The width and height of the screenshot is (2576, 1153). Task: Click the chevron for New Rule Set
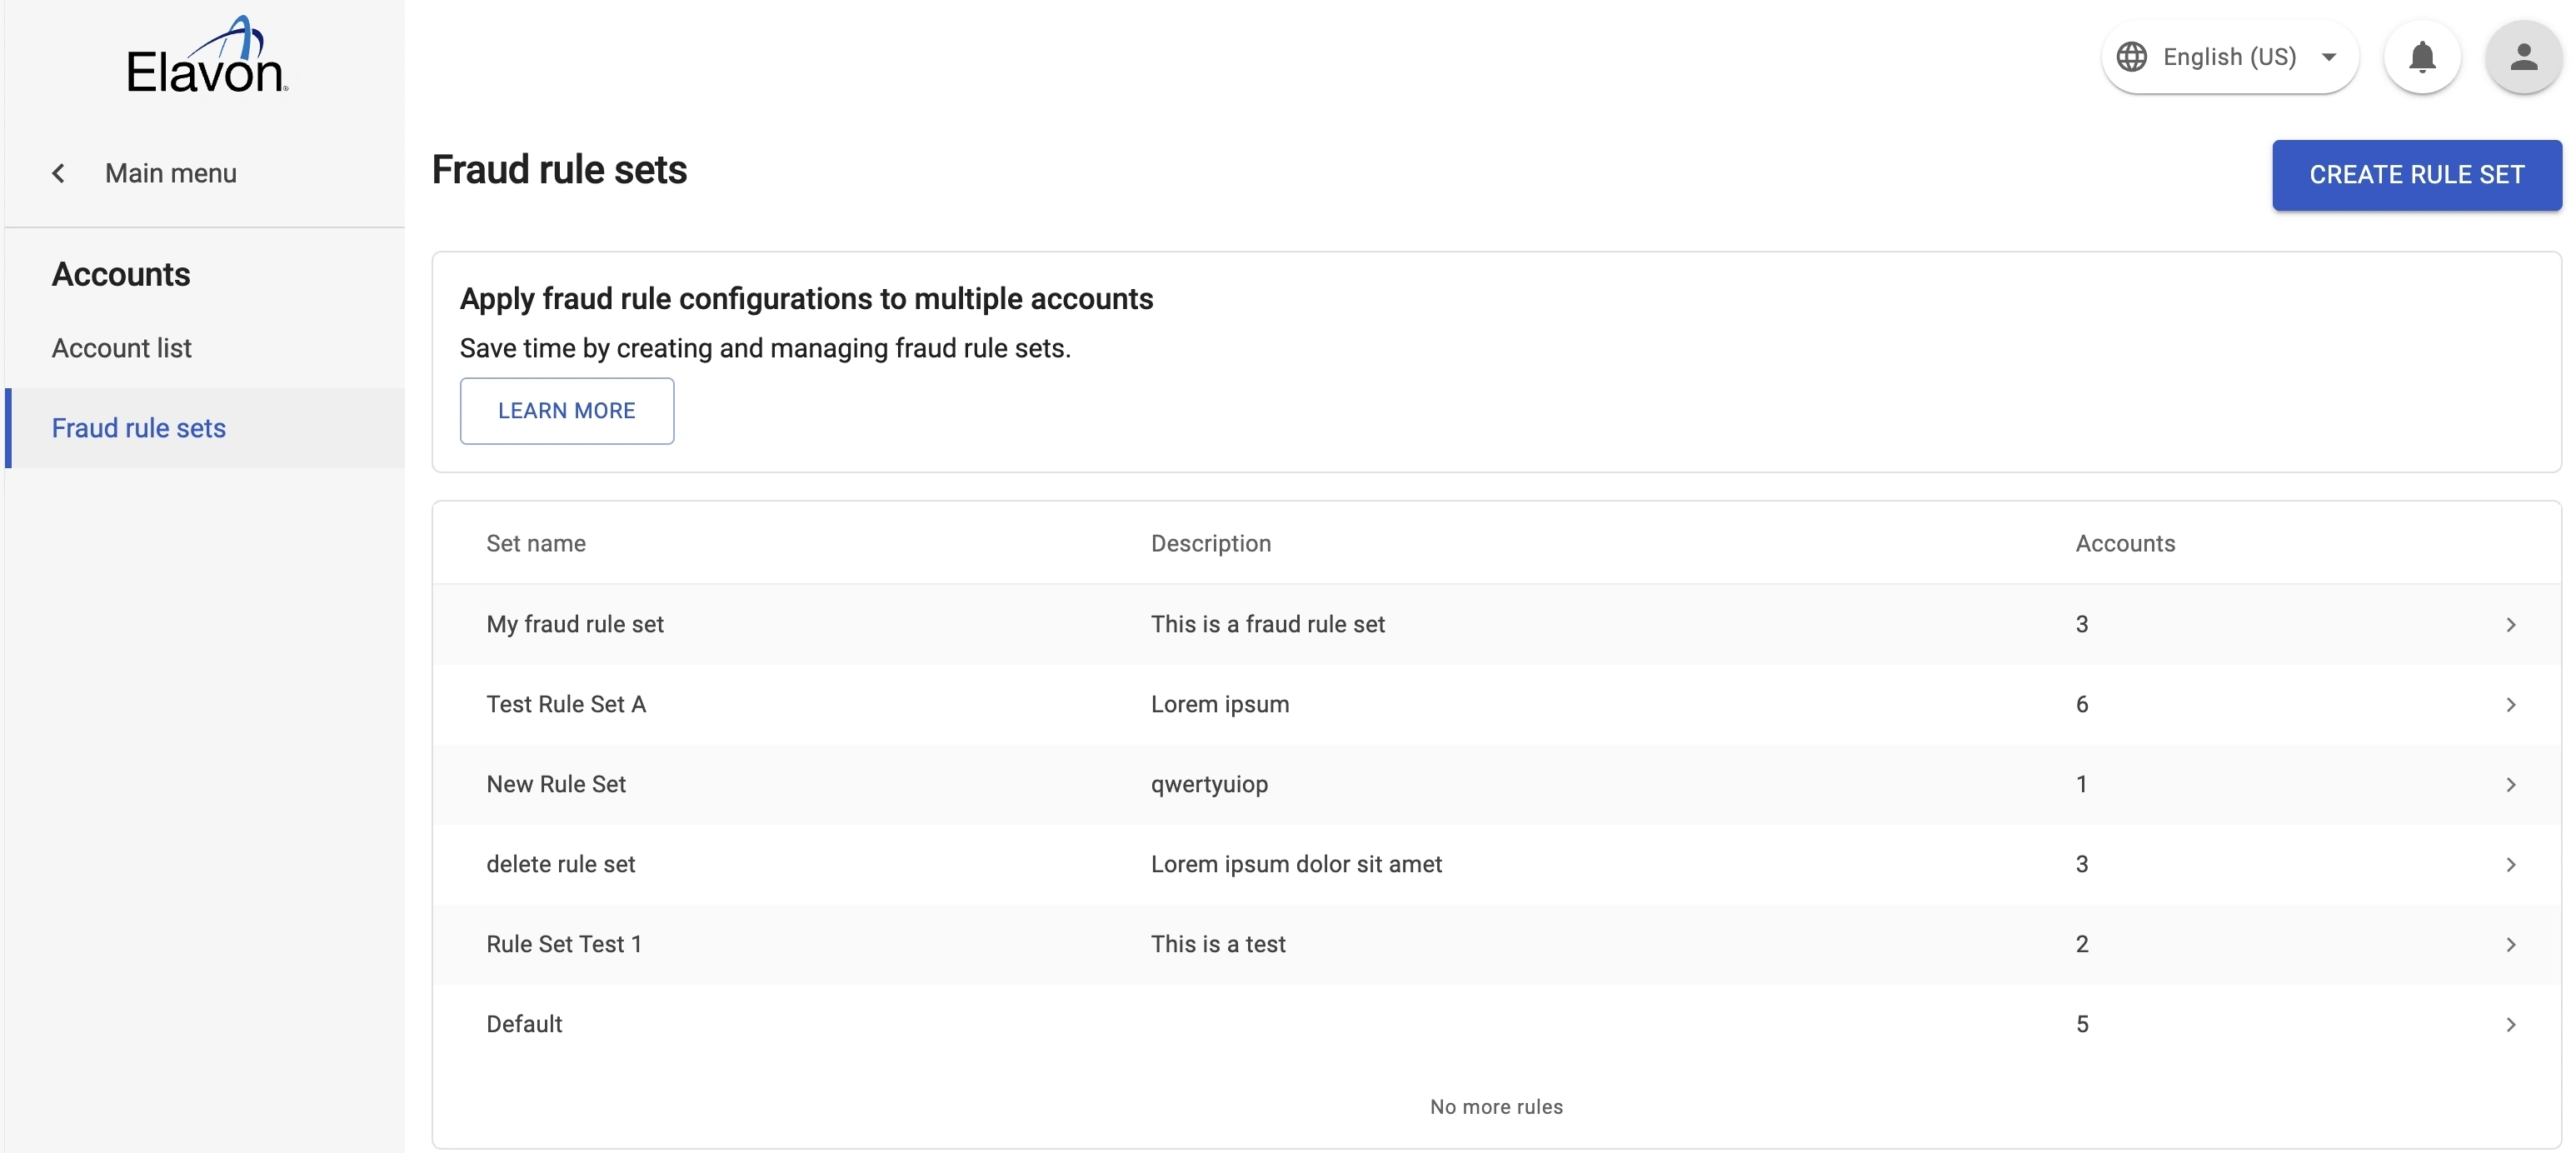[2510, 785]
